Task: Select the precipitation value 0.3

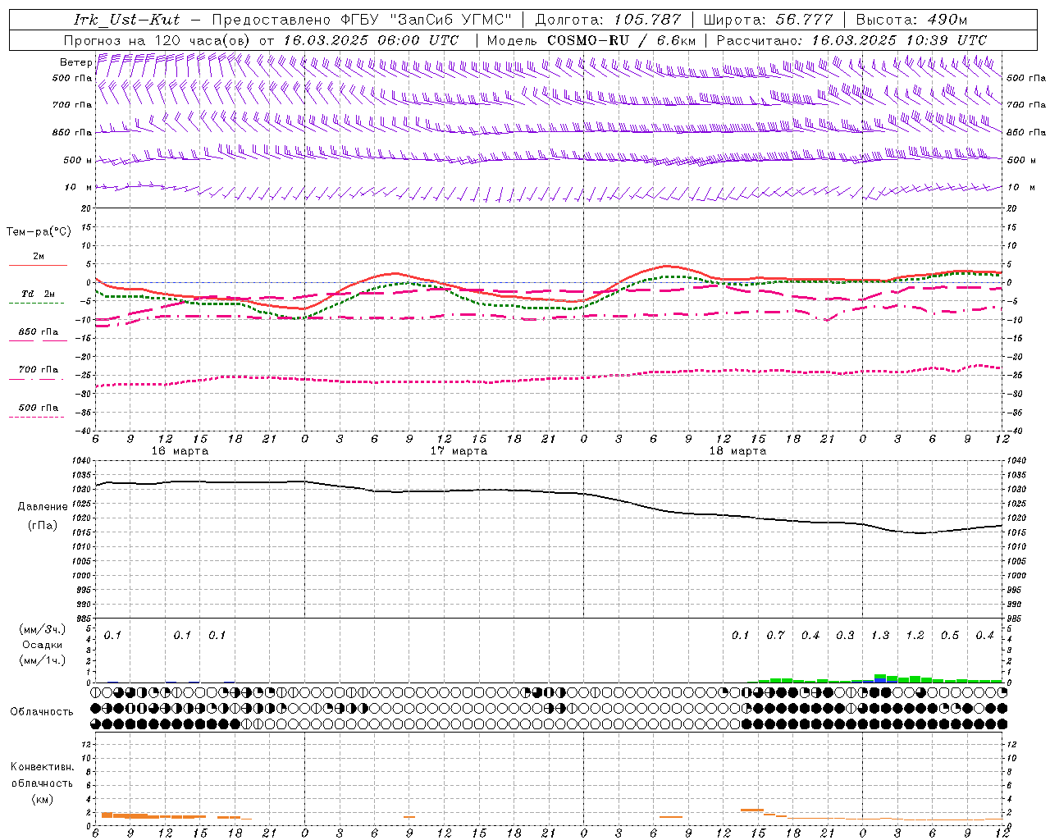Action: pyautogui.click(x=845, y=636)
